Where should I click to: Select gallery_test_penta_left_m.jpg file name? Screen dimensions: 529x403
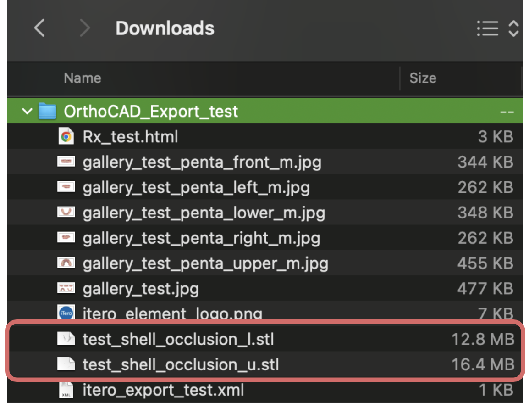[196, 188]
